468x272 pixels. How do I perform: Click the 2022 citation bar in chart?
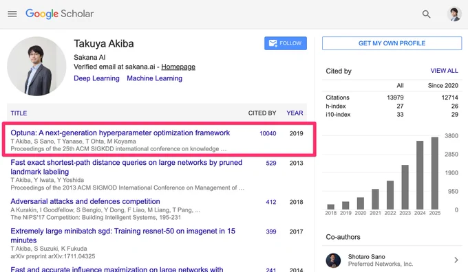[390, 195]
